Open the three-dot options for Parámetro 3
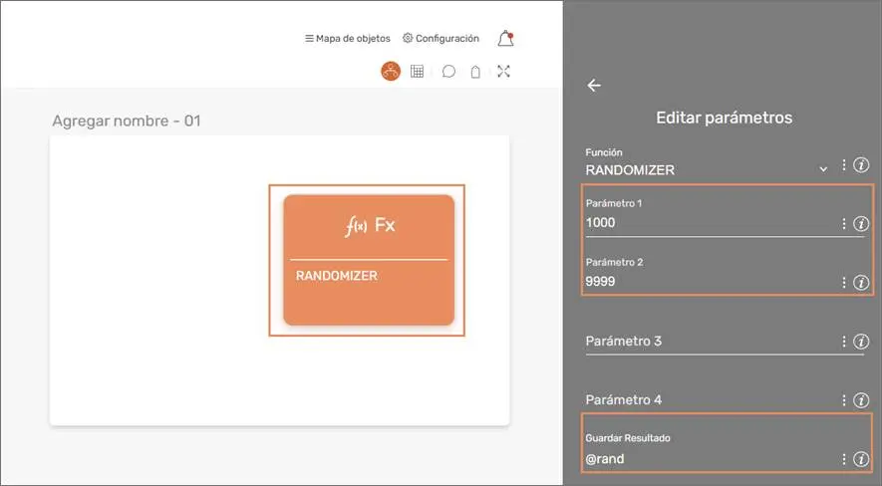 (844, 342)
